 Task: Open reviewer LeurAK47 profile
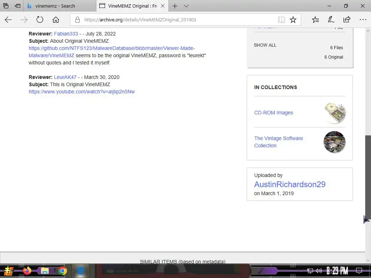pos(65,77)
